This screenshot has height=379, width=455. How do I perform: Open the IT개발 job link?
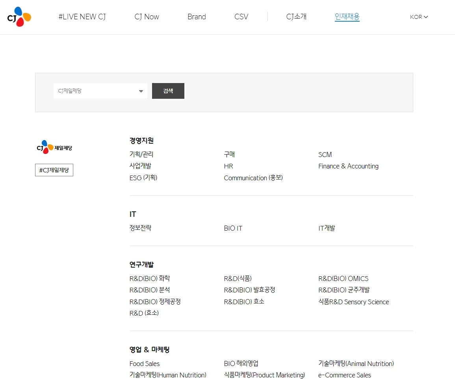click(x=327, y=228)
